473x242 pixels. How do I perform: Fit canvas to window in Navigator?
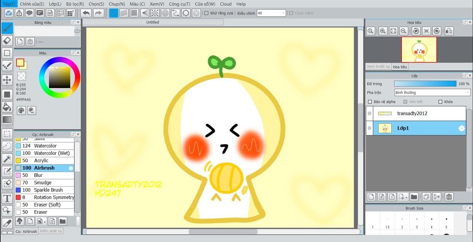click(x=394, y=31)
